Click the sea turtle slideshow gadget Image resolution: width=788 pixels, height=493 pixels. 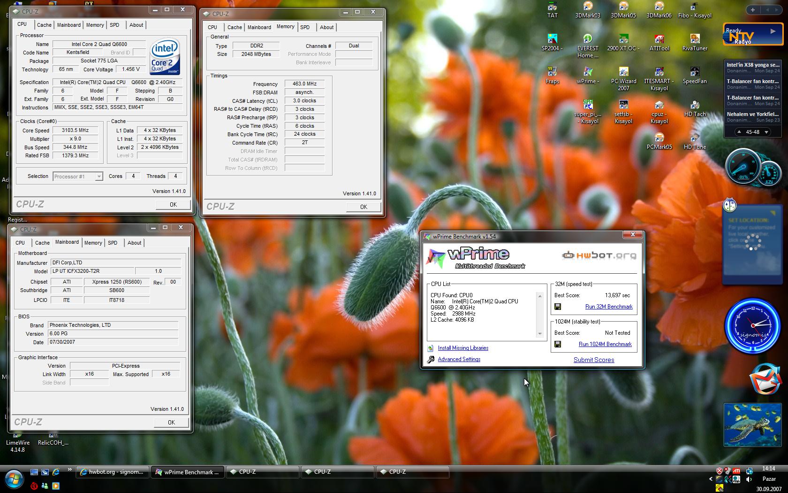click(x=752, y=424)
